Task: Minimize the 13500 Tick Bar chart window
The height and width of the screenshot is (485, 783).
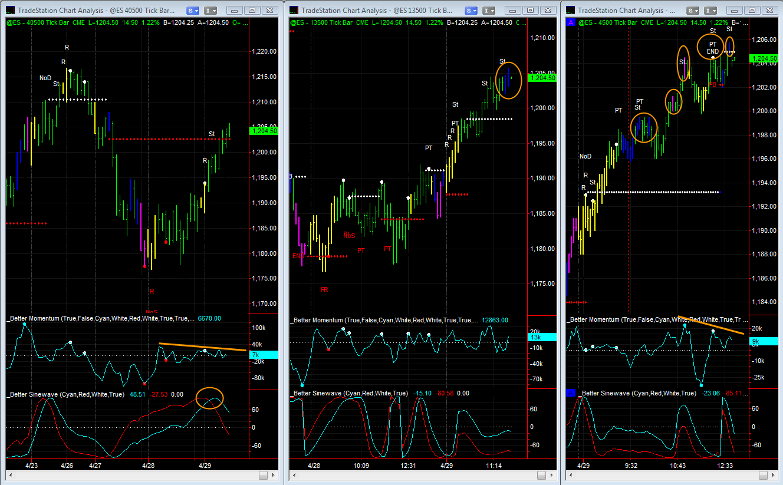Action: pos(512,11)
